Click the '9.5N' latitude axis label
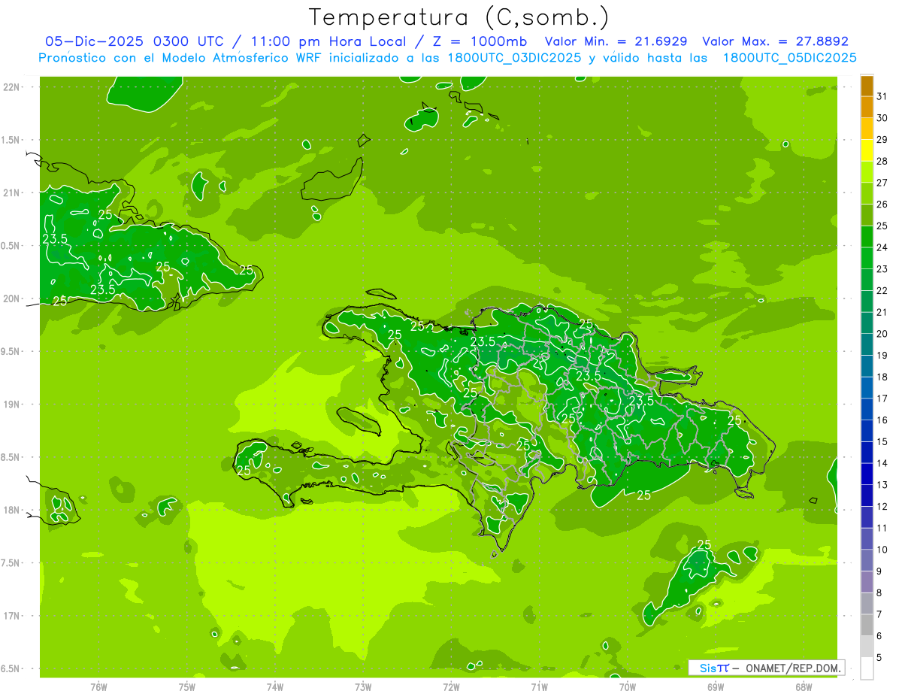The width and height of the screenshot is (902, 697). click(x=11, y=351)
